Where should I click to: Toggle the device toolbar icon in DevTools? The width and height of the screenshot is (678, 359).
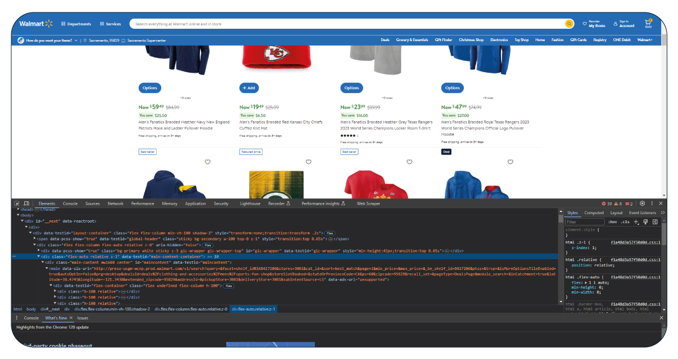pyautogui.click(x=26, y=203)
